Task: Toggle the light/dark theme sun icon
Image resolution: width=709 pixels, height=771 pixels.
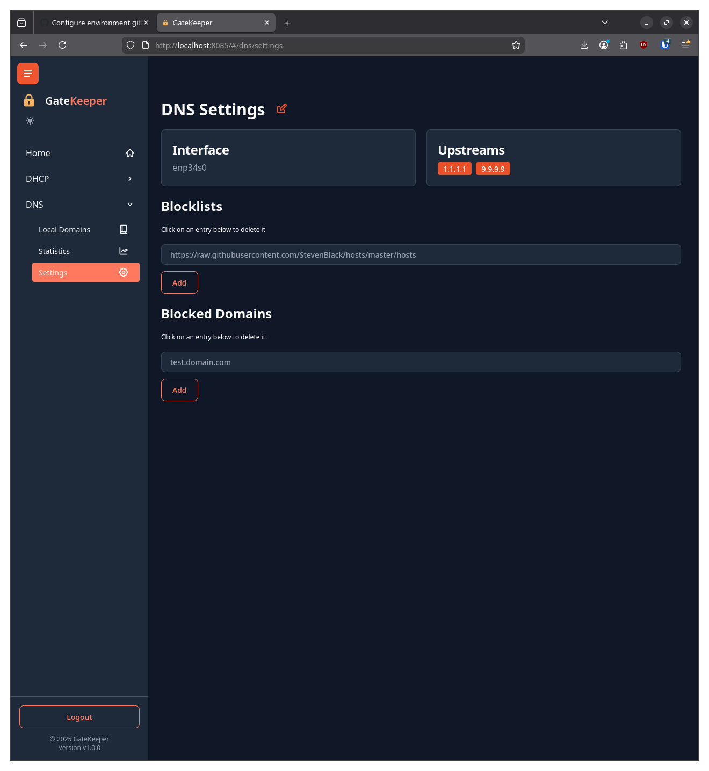Action: pyautogui.click(x=30, y=121)
